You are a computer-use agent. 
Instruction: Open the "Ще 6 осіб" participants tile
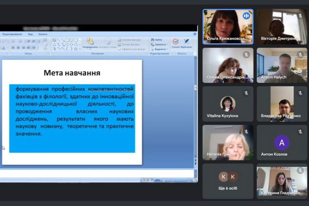coord(228,181)
